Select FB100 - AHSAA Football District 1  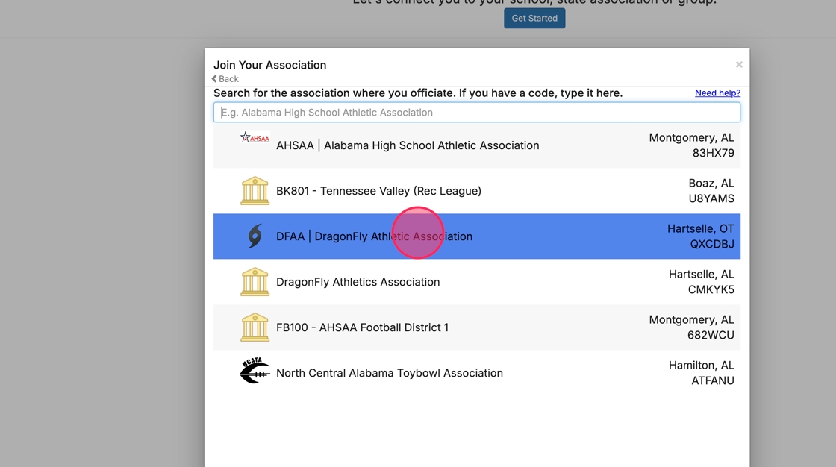tap(362, 327)
